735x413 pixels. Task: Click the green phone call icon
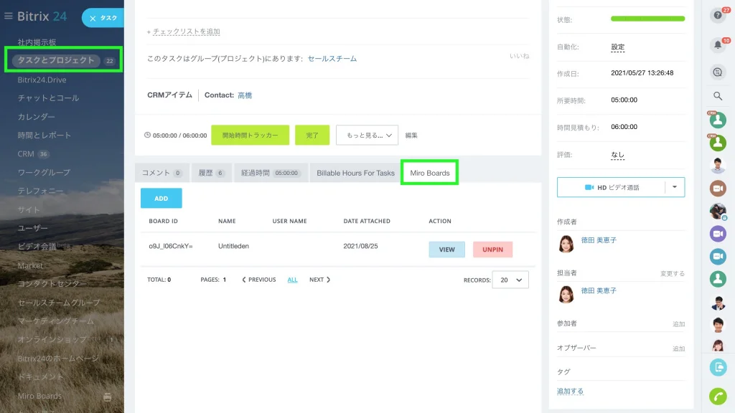coord(718,397)
